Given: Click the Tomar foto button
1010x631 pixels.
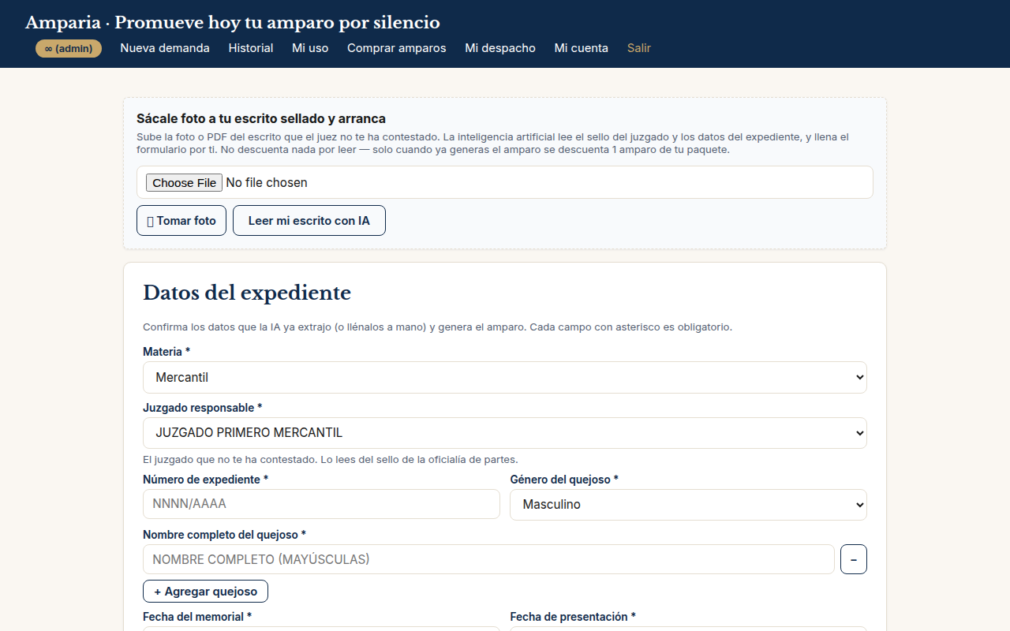Looking at the screenshot, I should tap(181, 221).
